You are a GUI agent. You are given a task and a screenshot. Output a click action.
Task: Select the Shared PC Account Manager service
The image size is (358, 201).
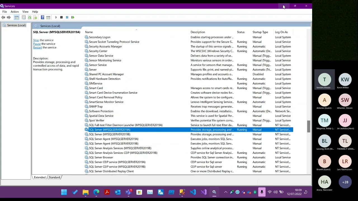(189, 74)
